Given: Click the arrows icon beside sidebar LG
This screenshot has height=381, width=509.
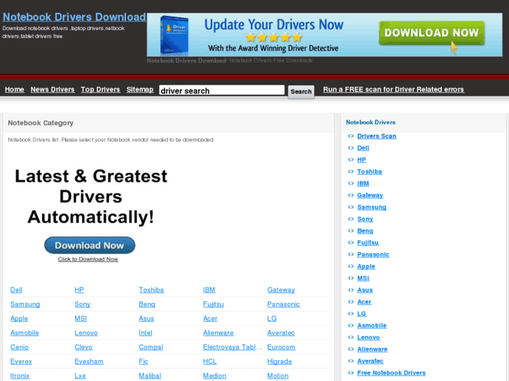Looking at the screenshot, I should click(x=351, y=314).
